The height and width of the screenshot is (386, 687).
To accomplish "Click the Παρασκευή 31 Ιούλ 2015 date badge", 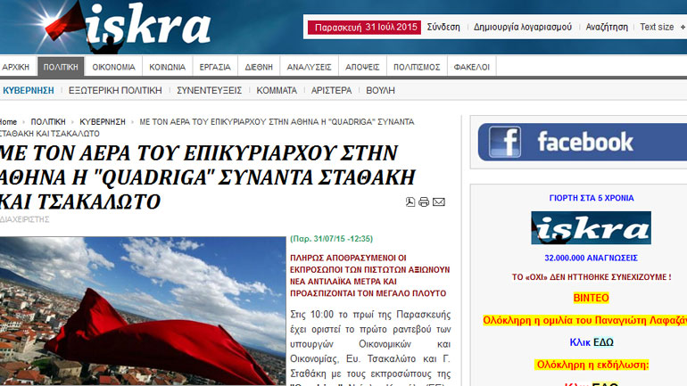I will pos(364,27).
